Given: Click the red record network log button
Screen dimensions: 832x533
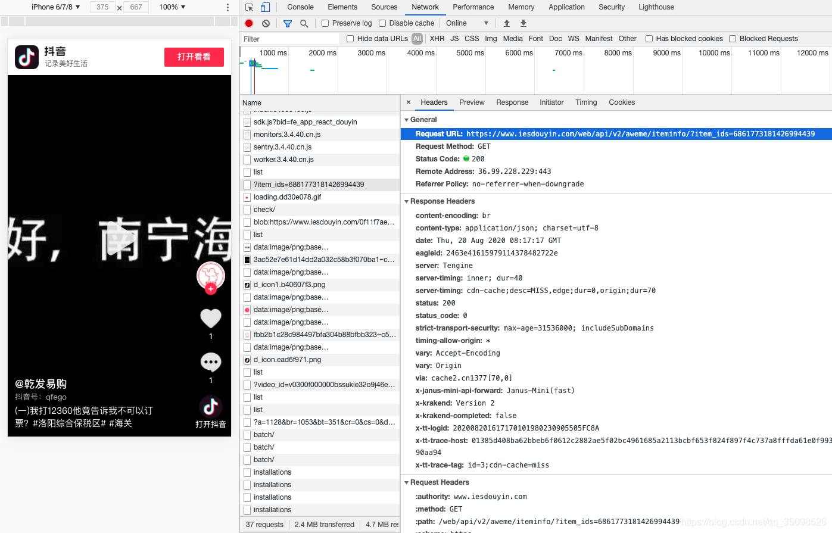Looking at the screenshot, I should 249,23.
